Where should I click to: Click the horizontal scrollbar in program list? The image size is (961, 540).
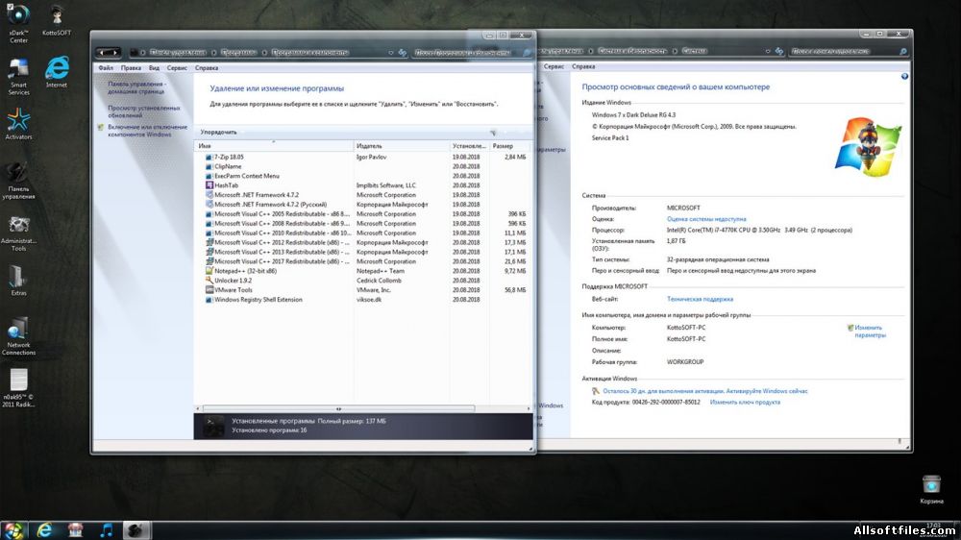(x=338, y=408)
